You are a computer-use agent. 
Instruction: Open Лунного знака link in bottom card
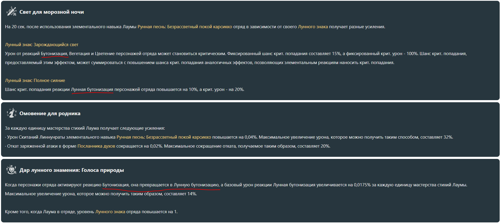(x=110, y=212)
